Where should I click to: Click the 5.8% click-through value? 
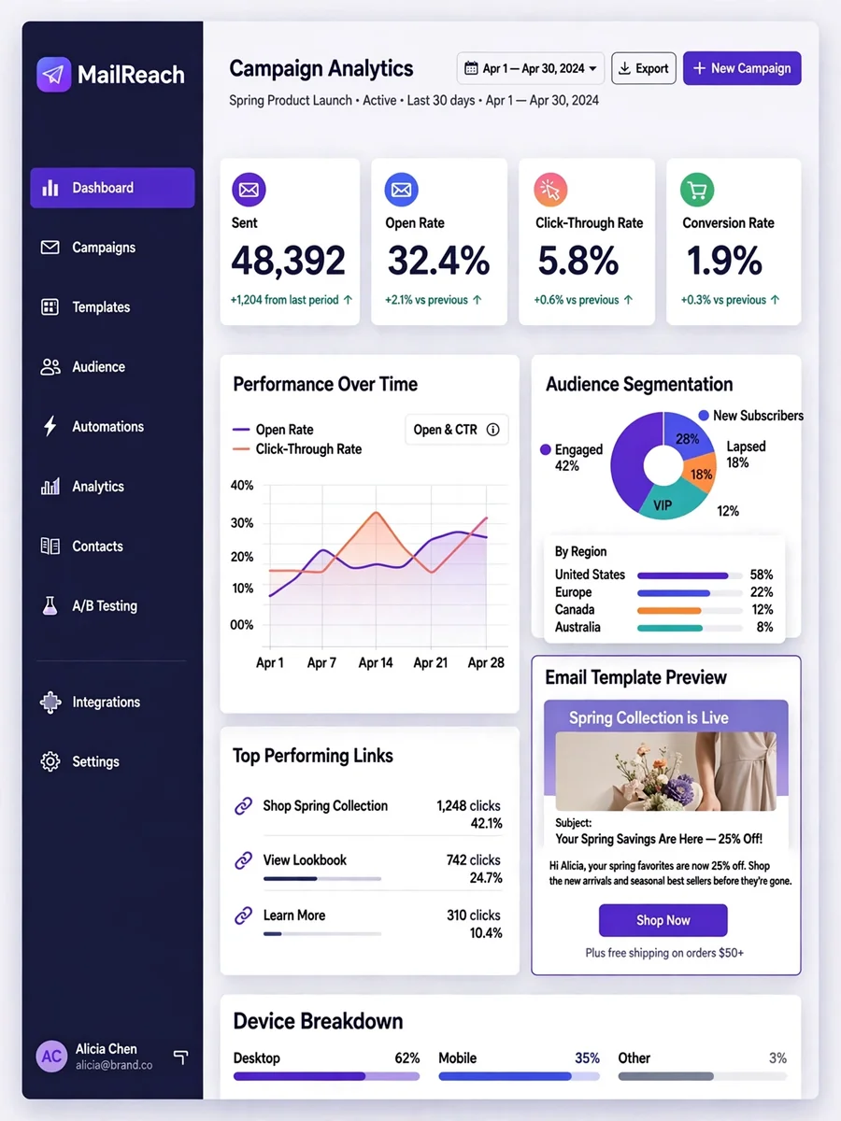pos(577,262)
